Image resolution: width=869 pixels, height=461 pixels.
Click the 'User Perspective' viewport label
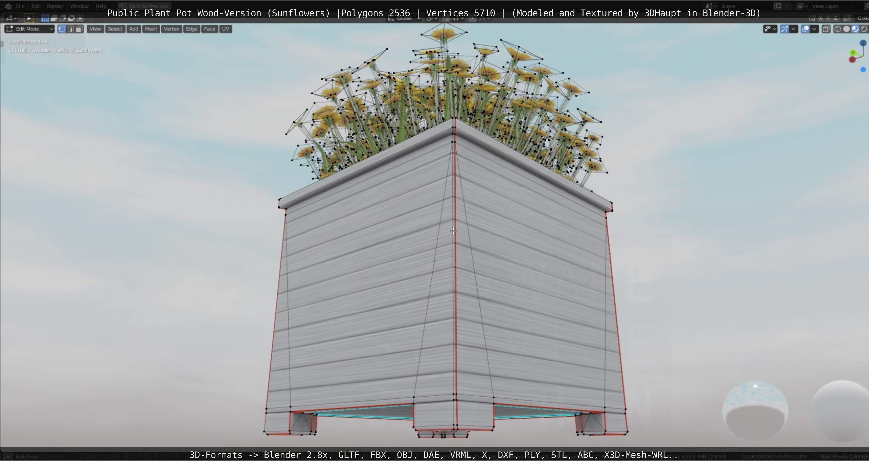tap(28, 42)
